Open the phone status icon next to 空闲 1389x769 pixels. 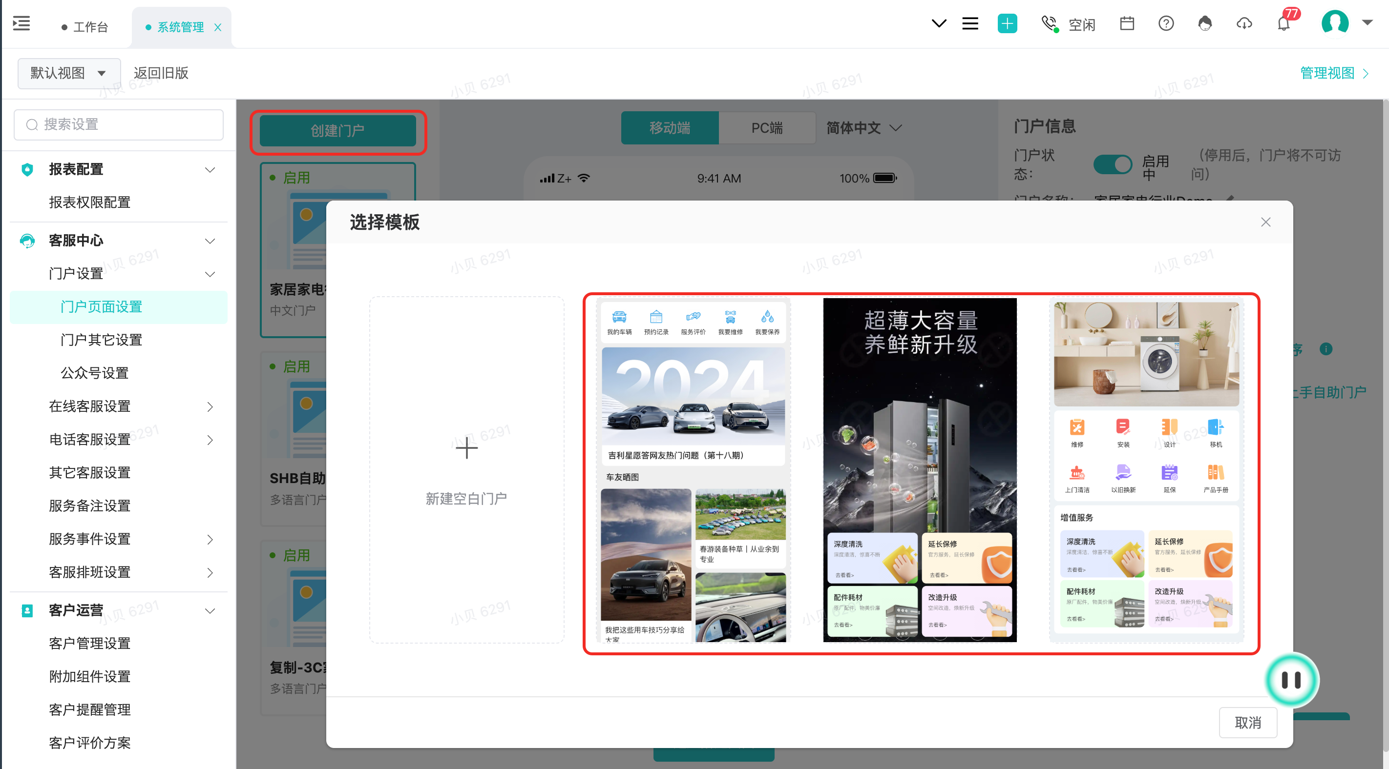pyautogui.click(x=1049, y=24)
